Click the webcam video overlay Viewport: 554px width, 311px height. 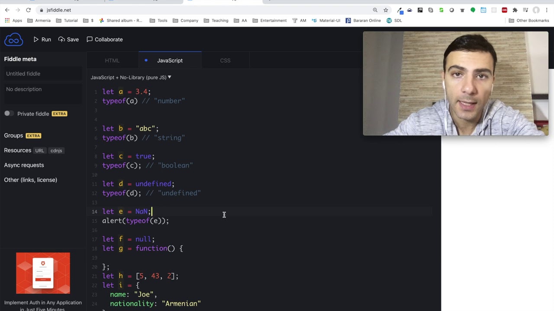click(x=455, y=83)
